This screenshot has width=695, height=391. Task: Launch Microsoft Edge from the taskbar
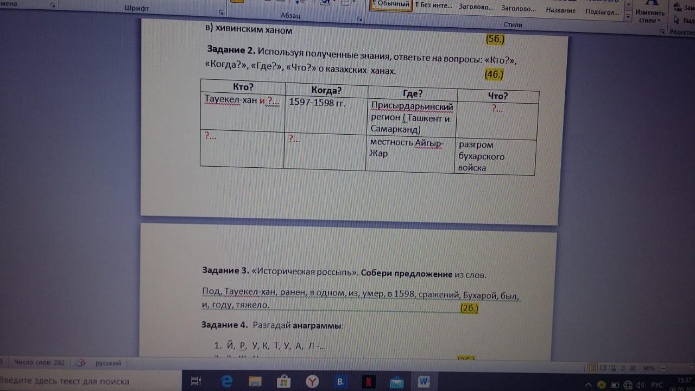coord(225,381)
